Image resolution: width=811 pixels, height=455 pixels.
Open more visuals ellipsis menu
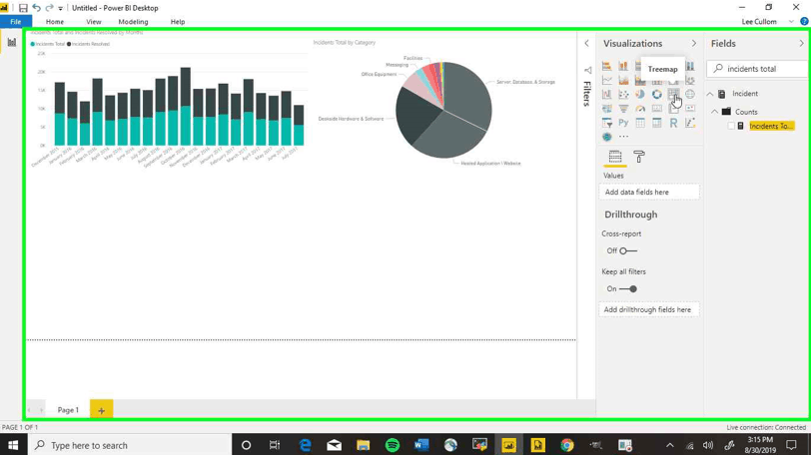point(623,137)
